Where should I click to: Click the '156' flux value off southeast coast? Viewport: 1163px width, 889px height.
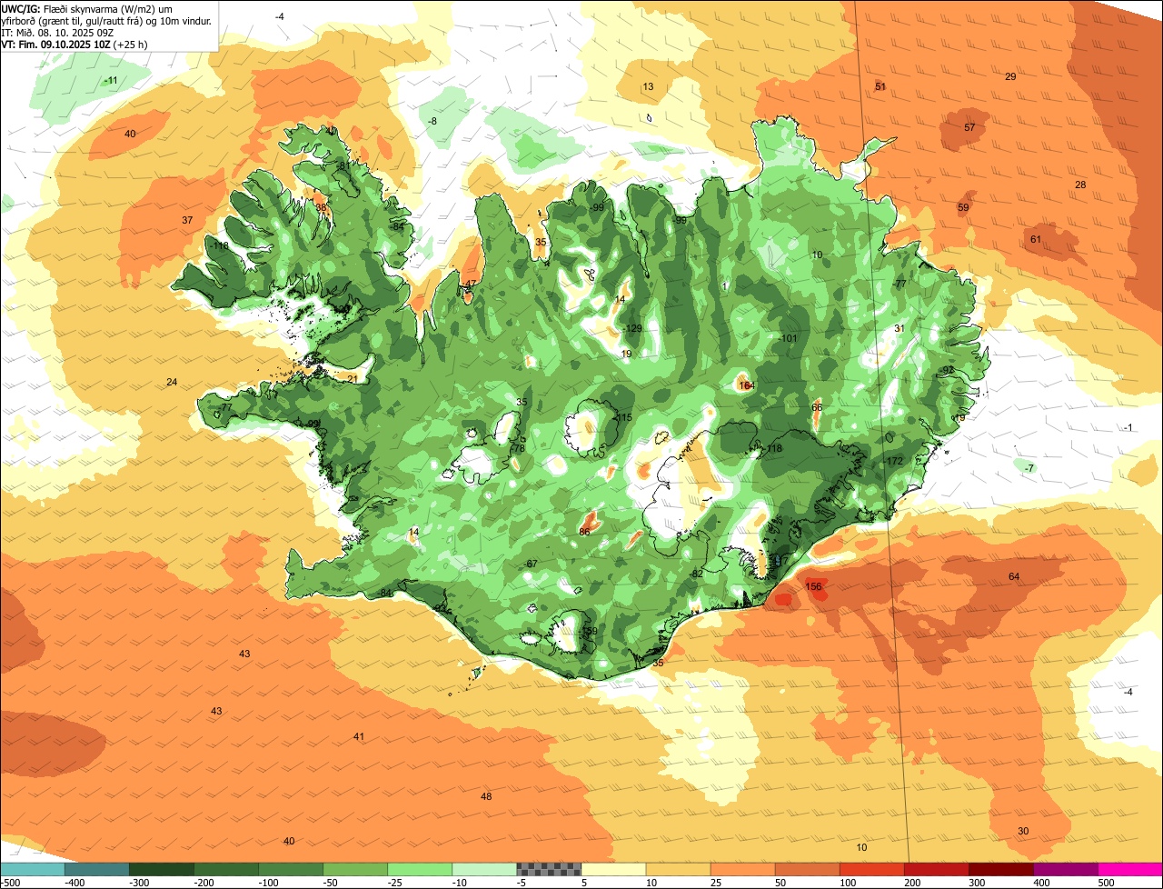pos(814,587)
